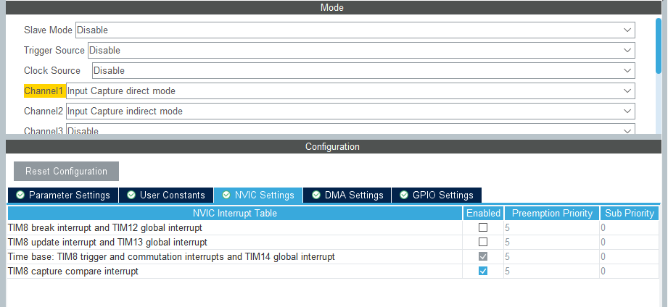668x307 pixels.
Task: Select preemption priority value for TIM8 capture compare
Action: [551, 271]
